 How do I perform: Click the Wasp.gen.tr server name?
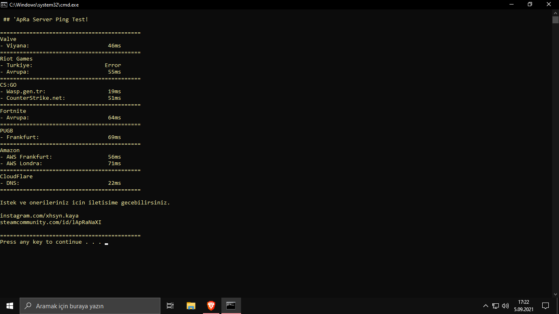click(x=26, y=92)
